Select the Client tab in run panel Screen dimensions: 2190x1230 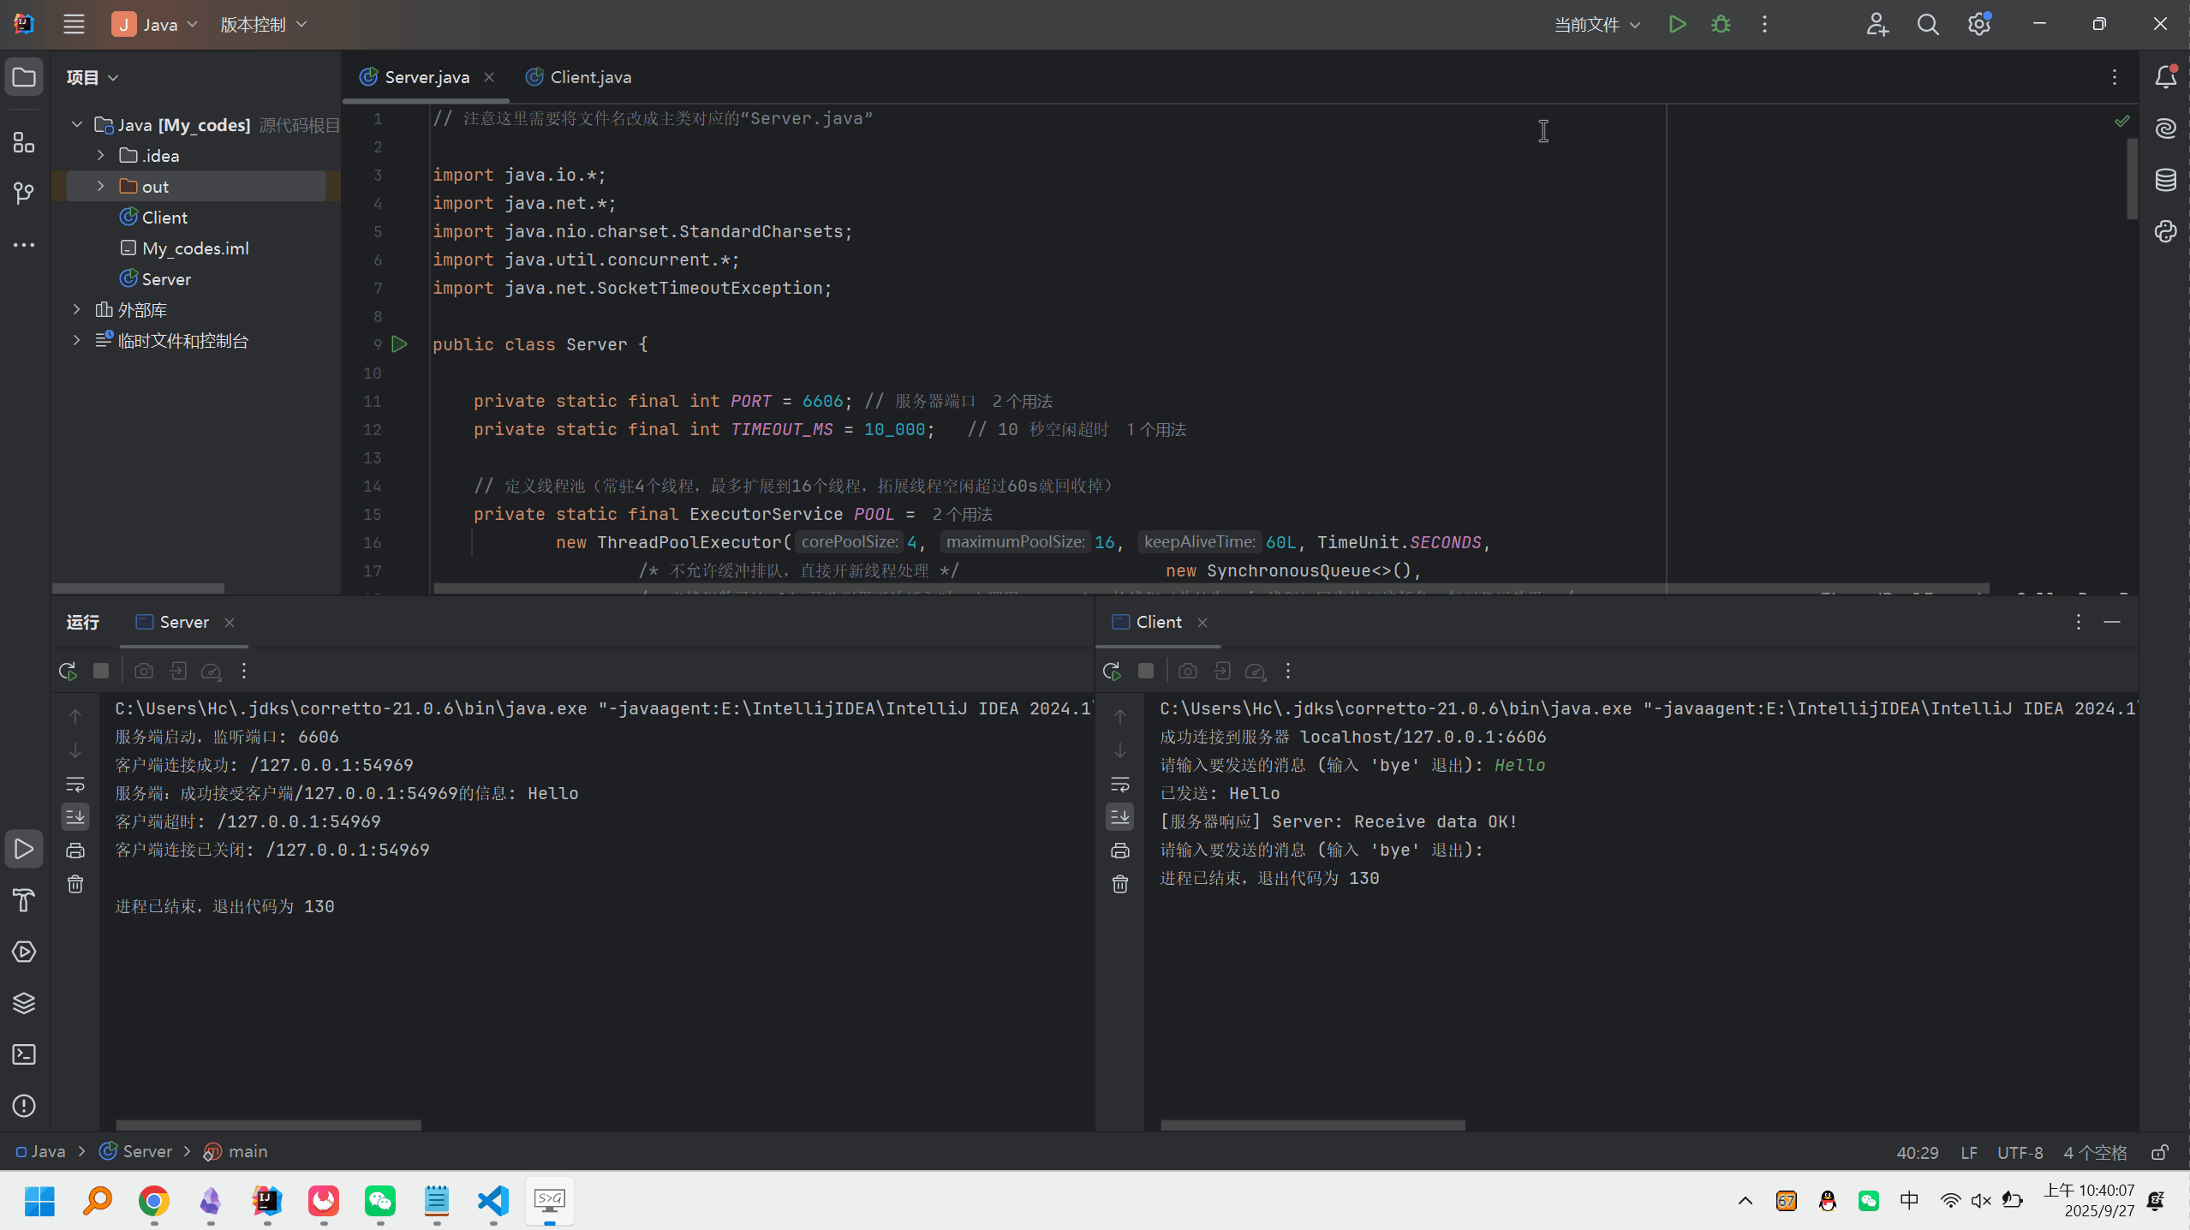[1158, 622]
